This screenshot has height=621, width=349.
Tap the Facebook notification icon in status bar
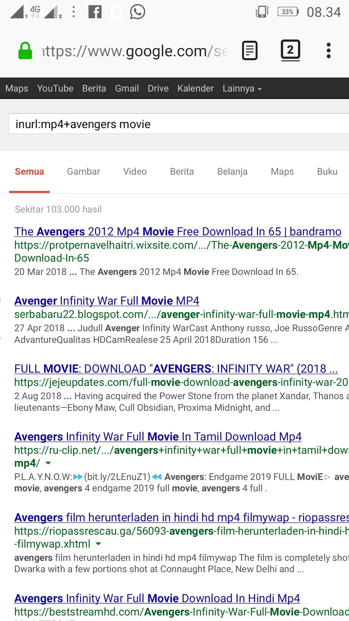pos(95,12)
